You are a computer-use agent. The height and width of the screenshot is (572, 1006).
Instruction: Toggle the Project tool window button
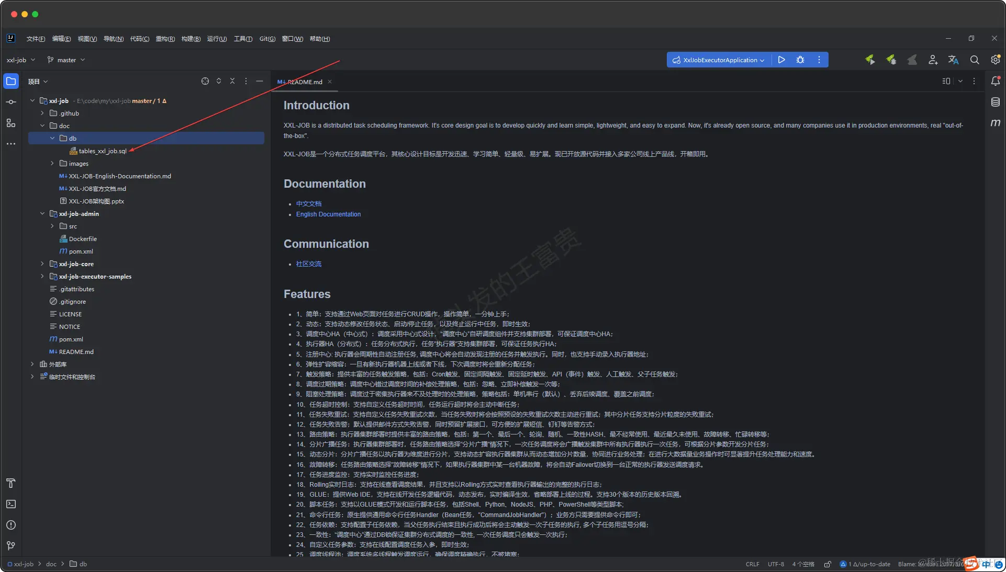pos(11,81)
